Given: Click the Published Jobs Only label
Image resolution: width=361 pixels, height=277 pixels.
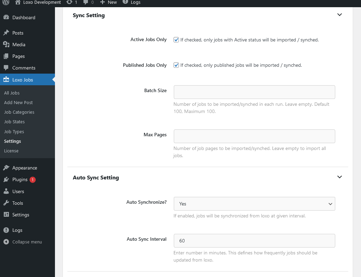Looking at the screenshot, I should [145, 65].
